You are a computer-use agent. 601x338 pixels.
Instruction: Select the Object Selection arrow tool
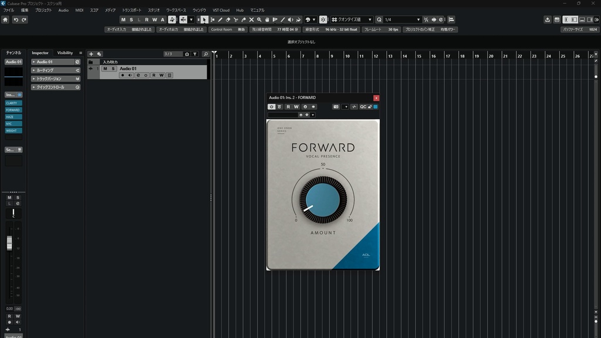click(x=204, y=19)
